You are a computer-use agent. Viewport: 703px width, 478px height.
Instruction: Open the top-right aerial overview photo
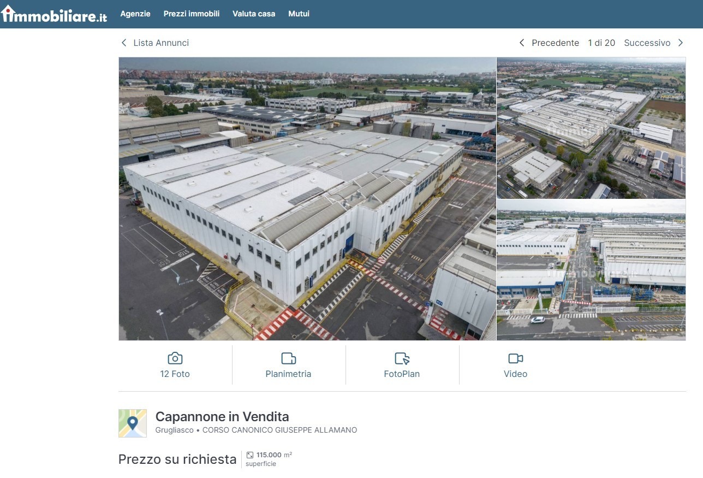[591, 128]
